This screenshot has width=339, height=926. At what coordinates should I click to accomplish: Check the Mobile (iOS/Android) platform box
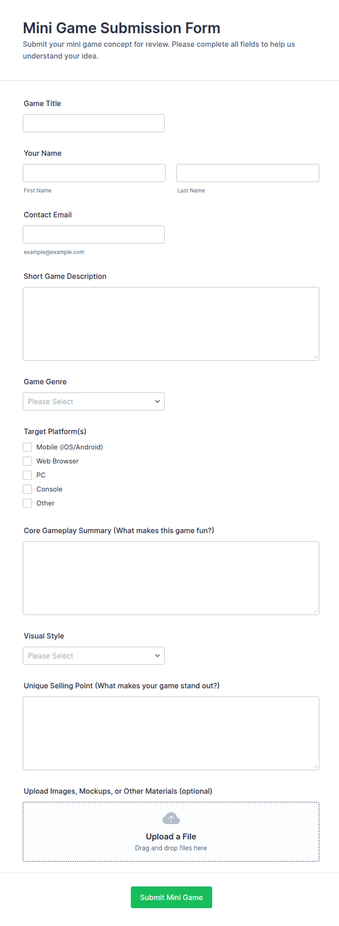[x=27, y=447]
